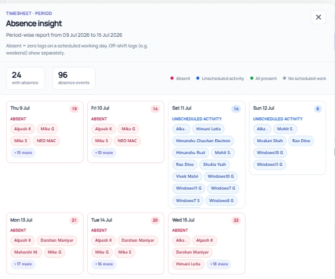The image size is (335, 279).
Task: Select Windows7 S chip
Action: tap(188, 201)
